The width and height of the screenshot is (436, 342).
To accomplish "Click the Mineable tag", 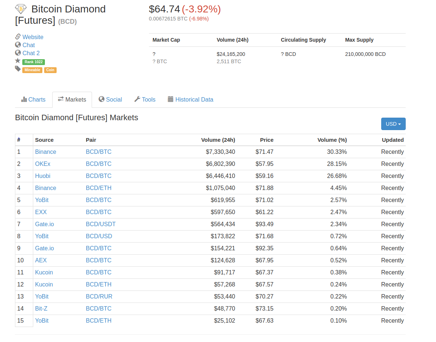I will [32, 70].
